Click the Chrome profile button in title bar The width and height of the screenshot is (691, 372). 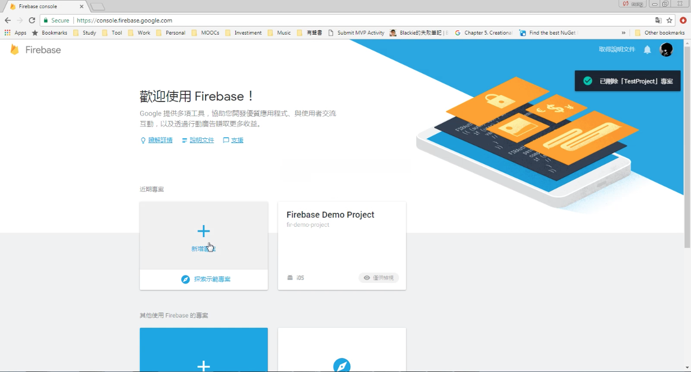pos(633,4)
